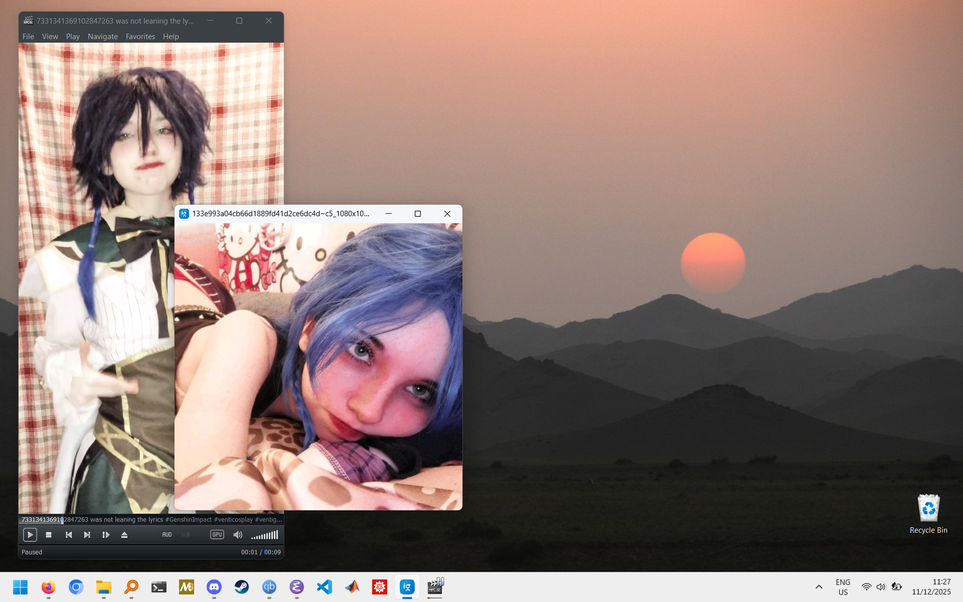This screenshot has width=963, height=602.
Task: Stop playback with the Stop button
Action: tap(49, 535)
